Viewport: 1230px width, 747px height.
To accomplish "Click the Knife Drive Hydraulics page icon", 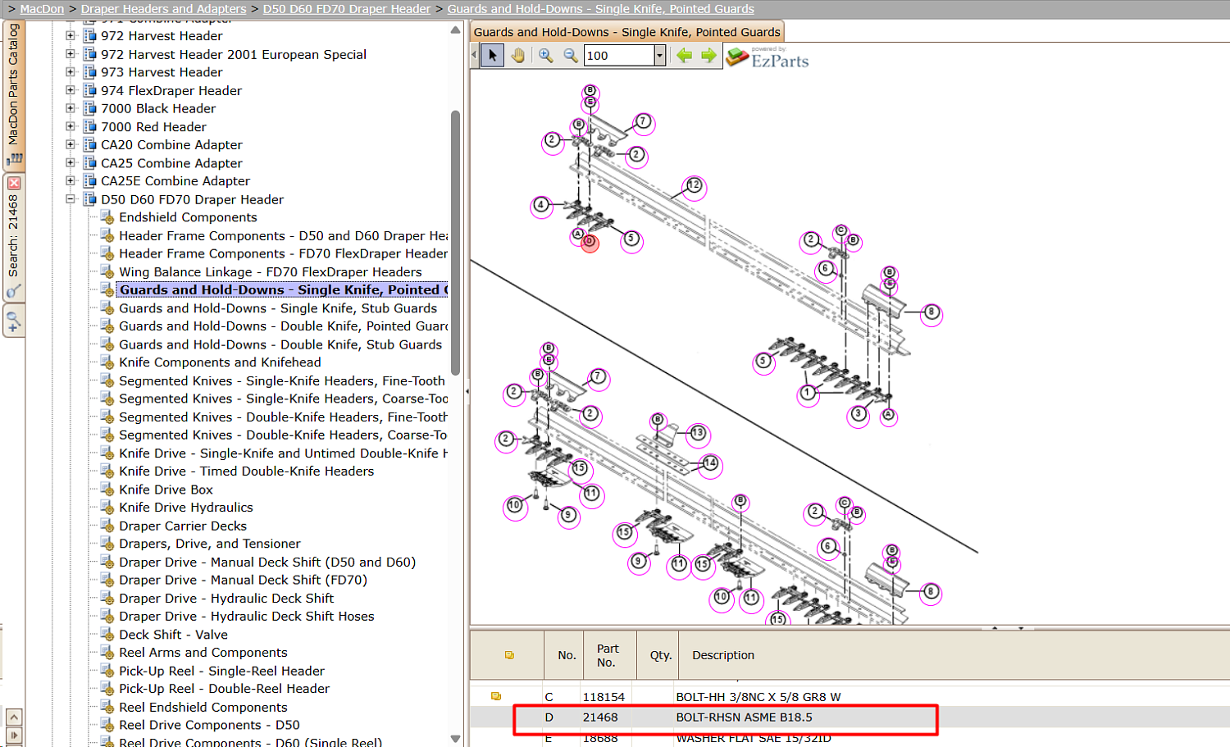I will click(x=107, y=508).
